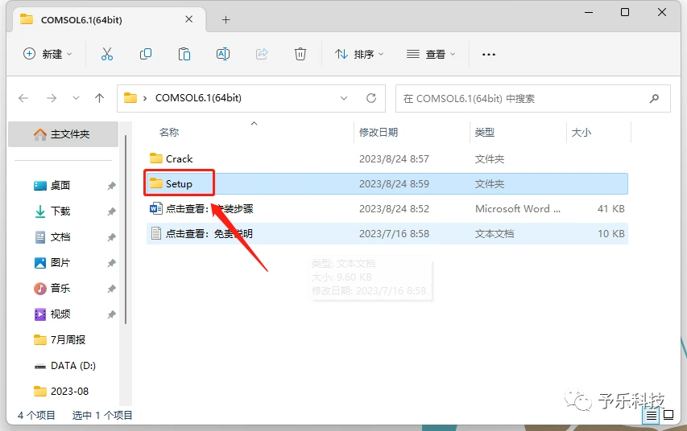Unpin 视频 from quick access
Screen dimensions: 687x431
[111, 314]
